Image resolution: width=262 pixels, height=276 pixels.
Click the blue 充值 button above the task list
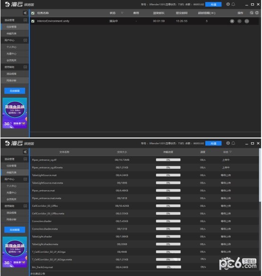(213, 4)
